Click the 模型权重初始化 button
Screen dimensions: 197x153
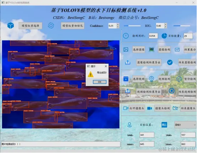pos(73,26)
